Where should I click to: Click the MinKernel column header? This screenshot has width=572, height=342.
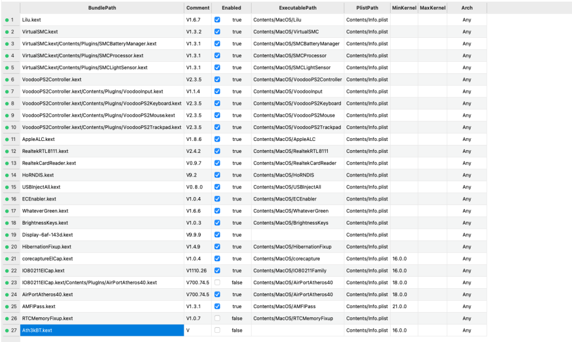(404, 7)
